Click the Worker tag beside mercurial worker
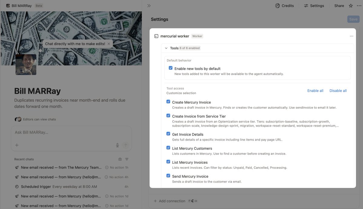Image resolution: width=363 pixels, height=209 pixels. pyautogui.click(x=197, y=36)
